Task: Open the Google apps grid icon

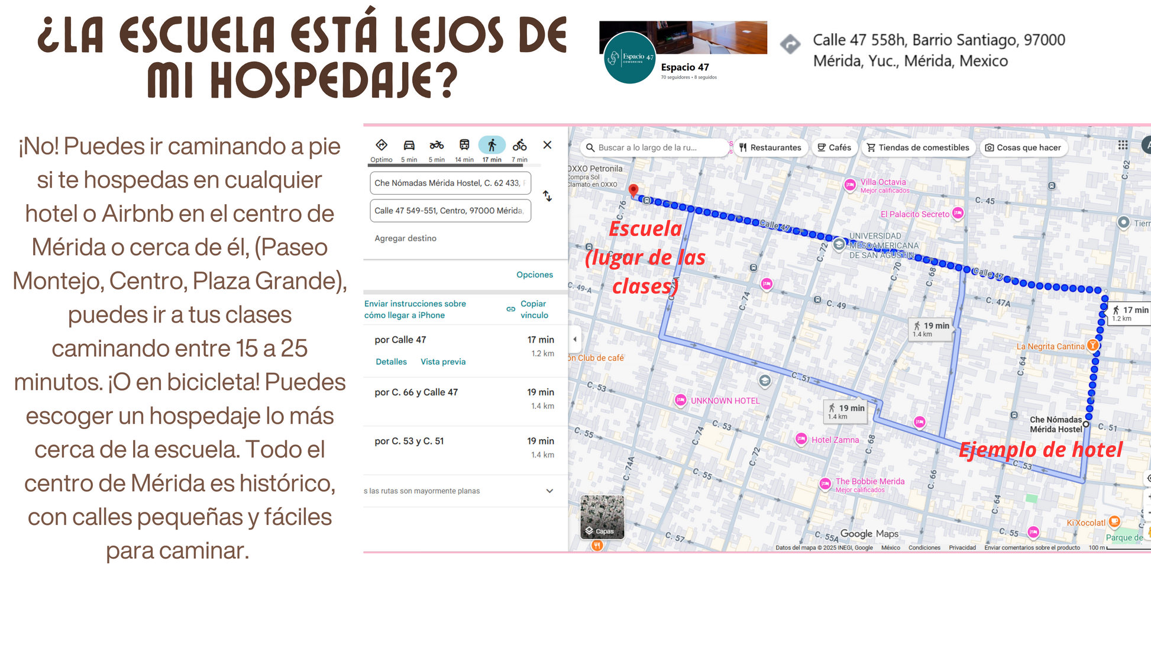Action: point(1123,146)
